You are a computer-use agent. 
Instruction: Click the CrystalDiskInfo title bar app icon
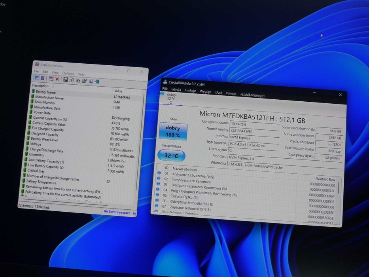[165, 82]
